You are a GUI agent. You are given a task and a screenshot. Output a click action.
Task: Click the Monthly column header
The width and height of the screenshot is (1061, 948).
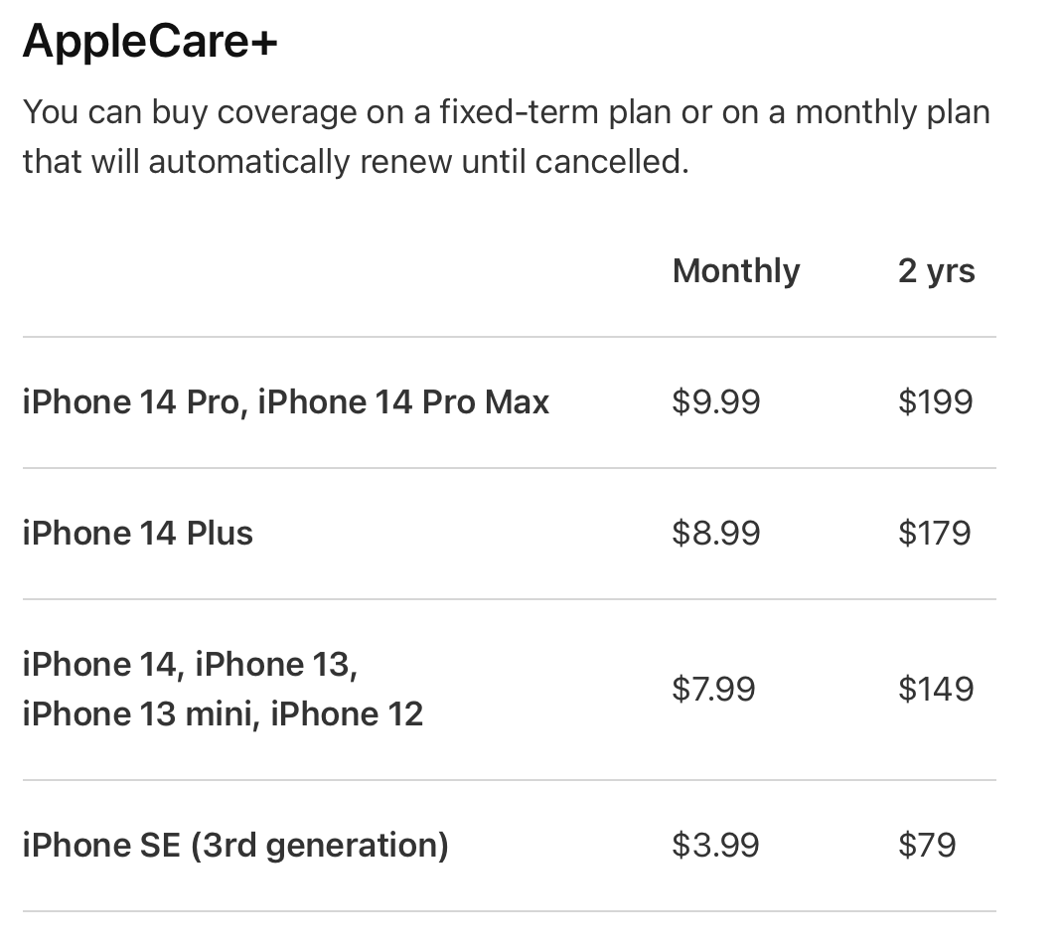click(735, 270)
